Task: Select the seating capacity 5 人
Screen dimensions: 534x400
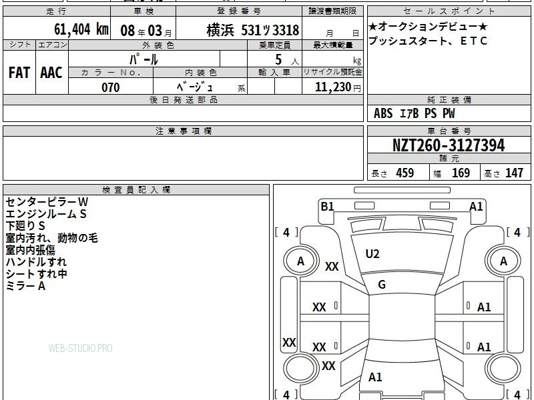Action: point(286,59)
